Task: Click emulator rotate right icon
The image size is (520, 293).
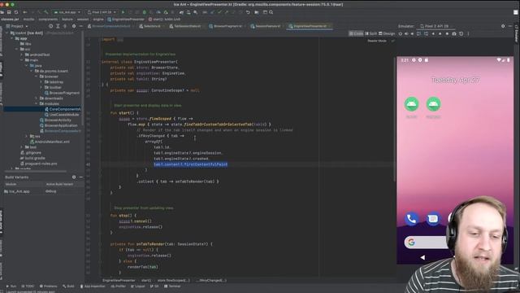Action: coord(426,33)
